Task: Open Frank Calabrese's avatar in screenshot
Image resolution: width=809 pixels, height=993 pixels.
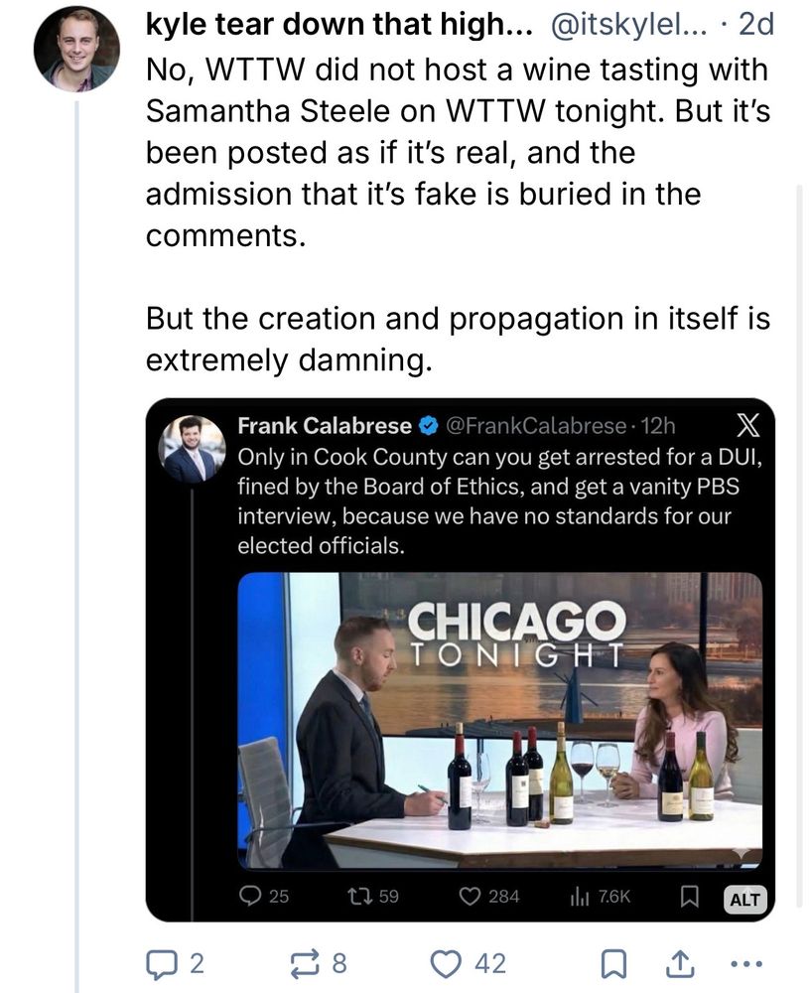Action: (x=193, y=449)
